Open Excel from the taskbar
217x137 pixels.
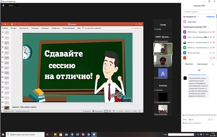(x=77, y=134)
